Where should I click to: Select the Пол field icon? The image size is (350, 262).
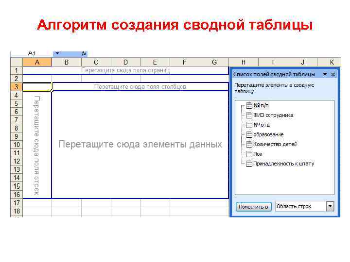pos(249,154)
